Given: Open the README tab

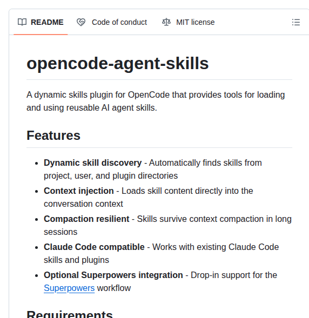Looking at the screenshot, I should tap(41, 22).
